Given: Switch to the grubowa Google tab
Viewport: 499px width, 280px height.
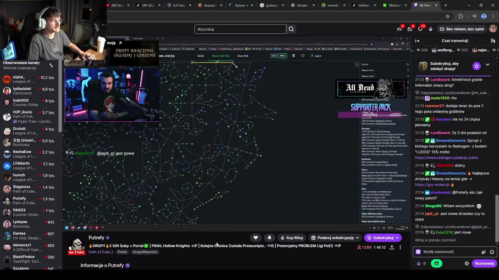Looking at the screenshot, I should 272,5.
